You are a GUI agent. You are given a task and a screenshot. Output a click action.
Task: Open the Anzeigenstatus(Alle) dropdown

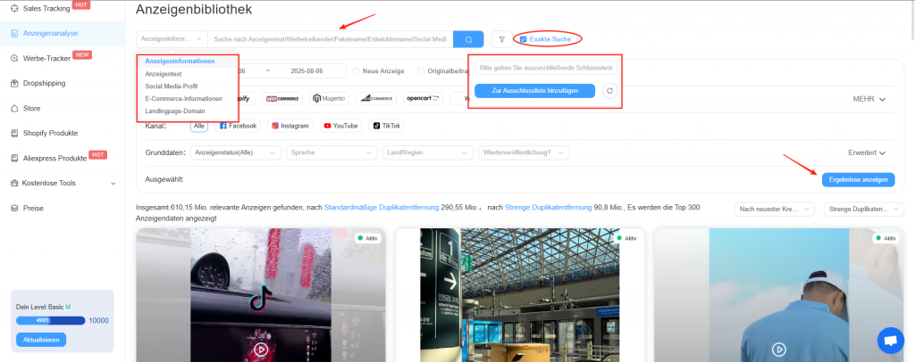pos(236,152)
